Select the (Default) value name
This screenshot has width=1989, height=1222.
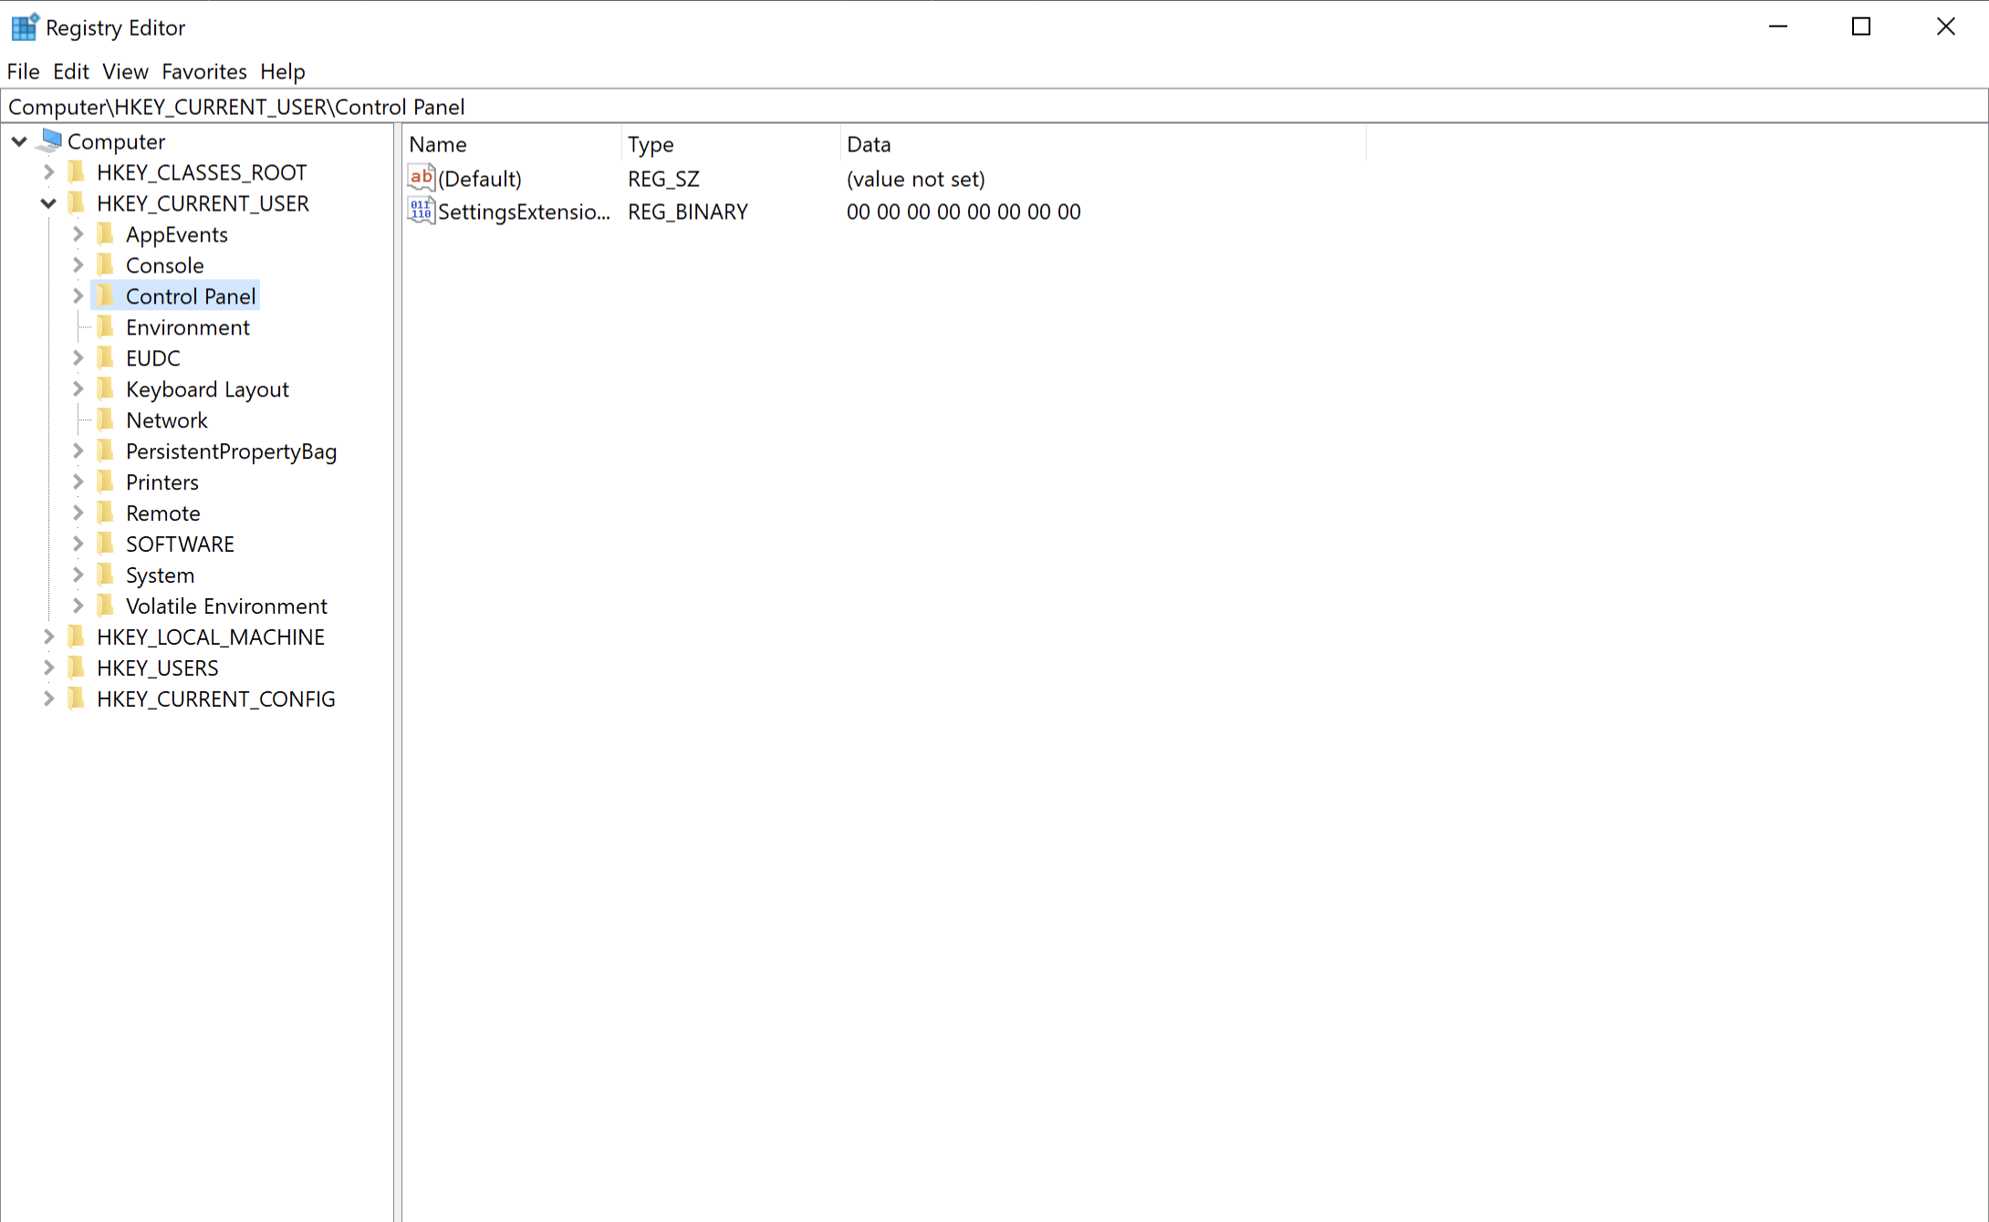(x=480, y=179)
